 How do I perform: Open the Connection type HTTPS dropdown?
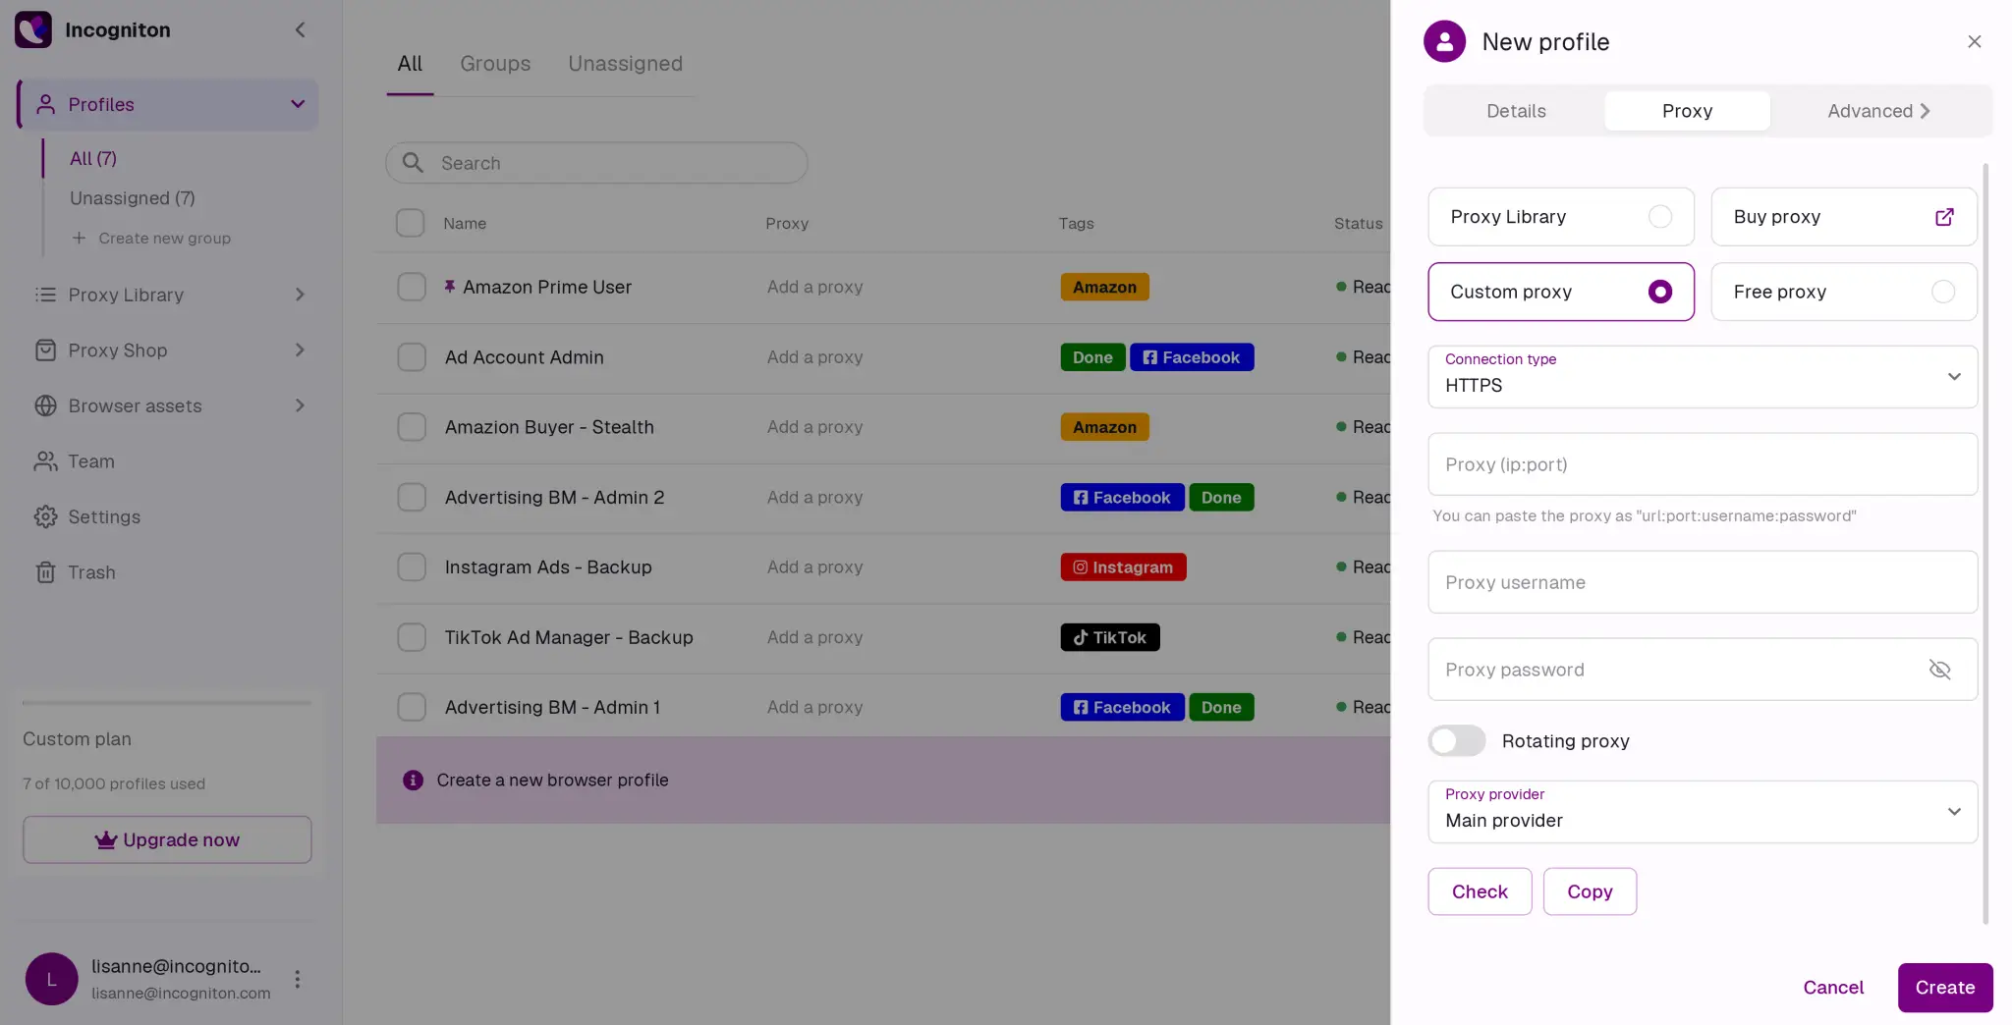click(1703, 376)
